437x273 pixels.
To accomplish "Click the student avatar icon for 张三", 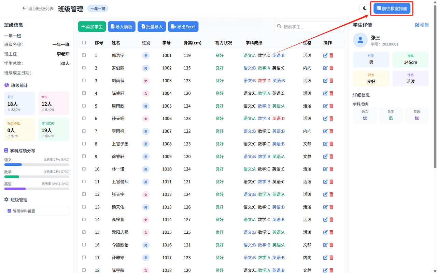I will click(x=360, y=40).
